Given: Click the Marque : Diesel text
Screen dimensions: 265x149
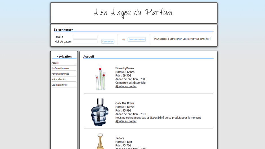Looking at the screenshot, I should coord(125,107).
